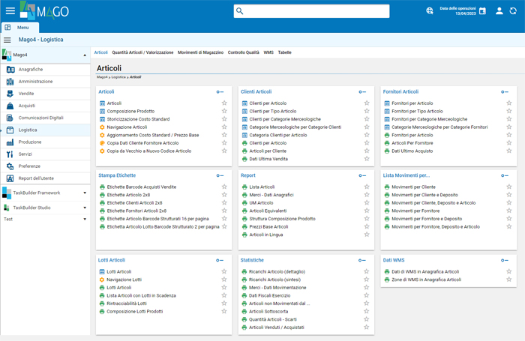Open the operations date calendar icon
Image resolution: width=525 pixels, height=341 pixels.
point(482,10)
